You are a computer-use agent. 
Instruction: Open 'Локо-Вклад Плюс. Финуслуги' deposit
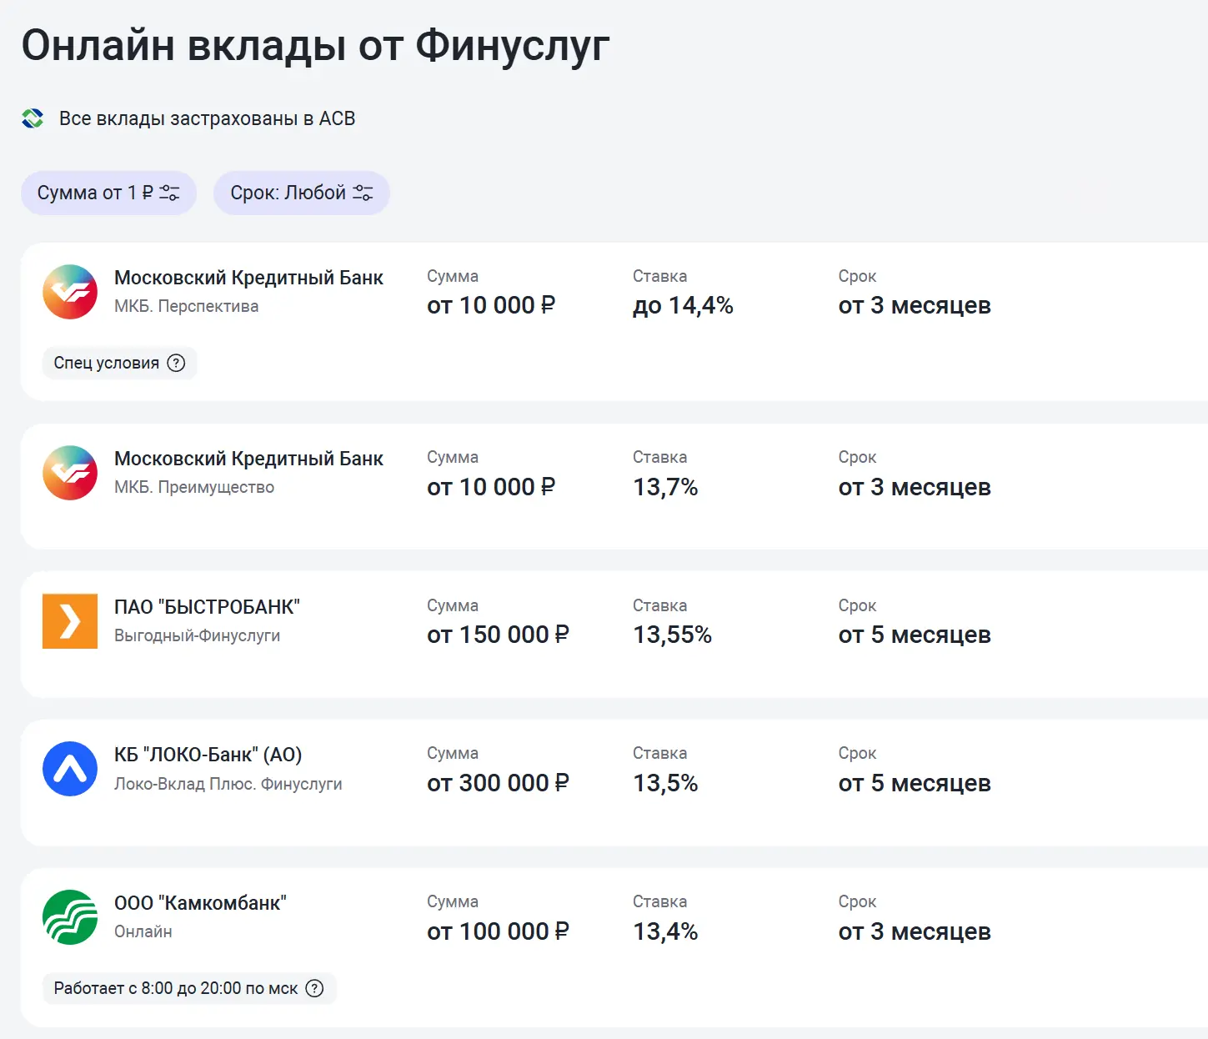228,784
